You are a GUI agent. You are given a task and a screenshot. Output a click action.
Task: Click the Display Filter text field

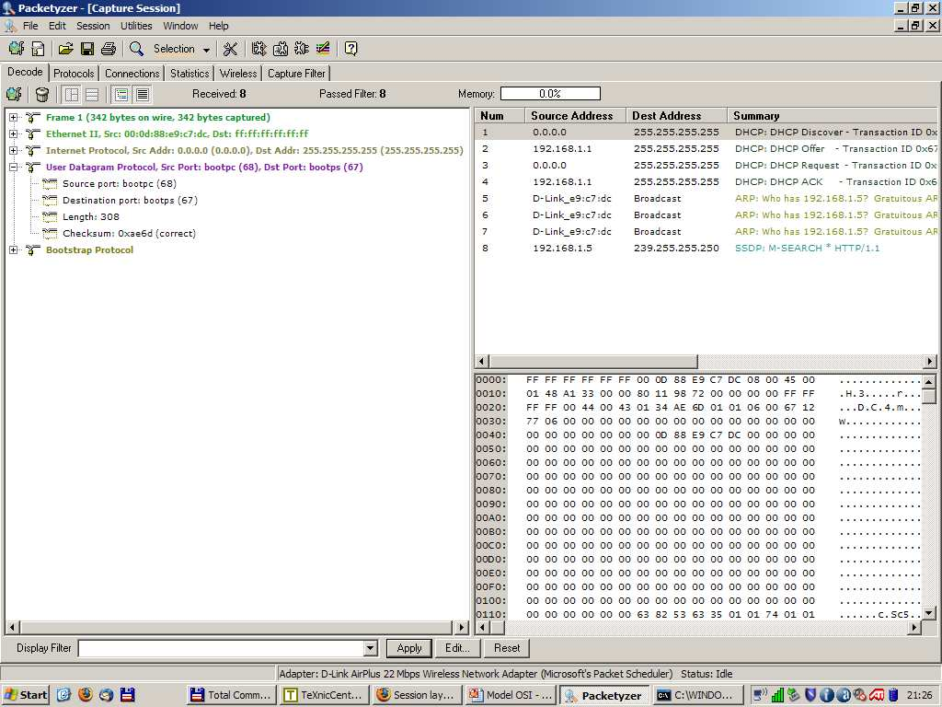(x=221, y=648)
